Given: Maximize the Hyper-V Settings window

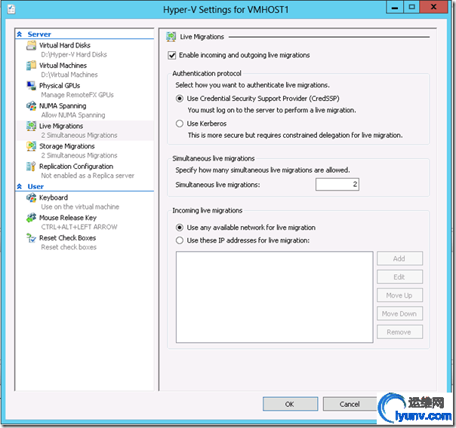Looking at the screenshot, I should point(411,8).
